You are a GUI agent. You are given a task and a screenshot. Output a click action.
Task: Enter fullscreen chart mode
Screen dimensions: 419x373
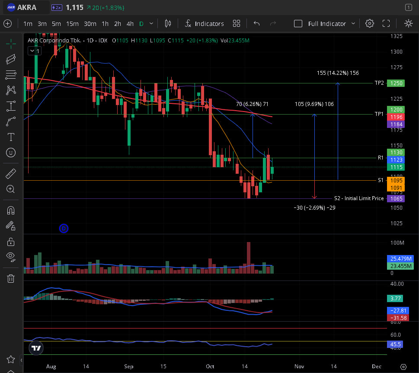pos(386,24)
